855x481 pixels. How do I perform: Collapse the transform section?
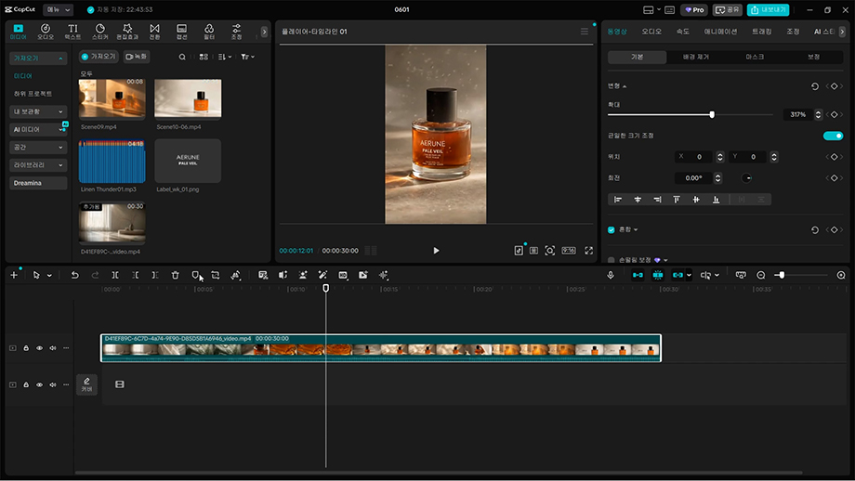(x=625, y=86)
